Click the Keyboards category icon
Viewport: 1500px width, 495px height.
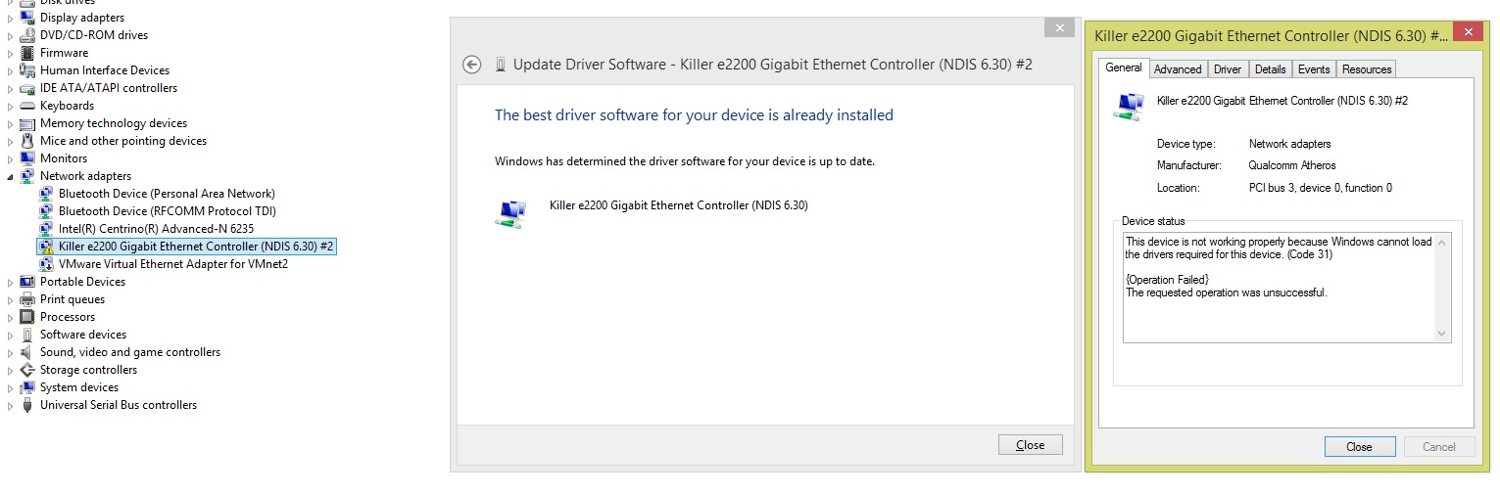27,106
